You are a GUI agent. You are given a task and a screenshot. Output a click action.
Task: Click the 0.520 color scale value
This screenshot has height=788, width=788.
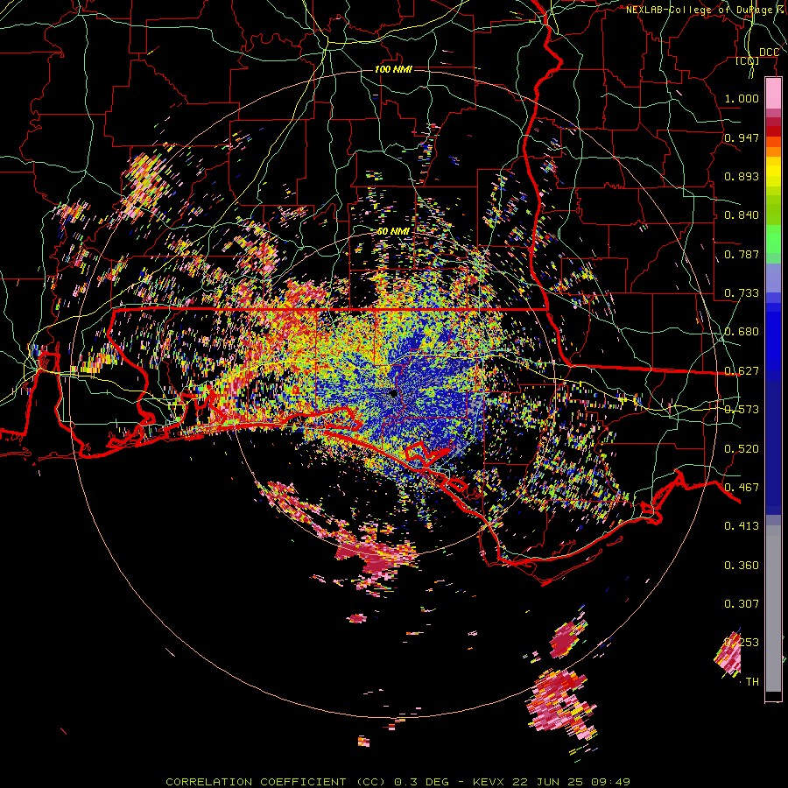pos(742,449)
